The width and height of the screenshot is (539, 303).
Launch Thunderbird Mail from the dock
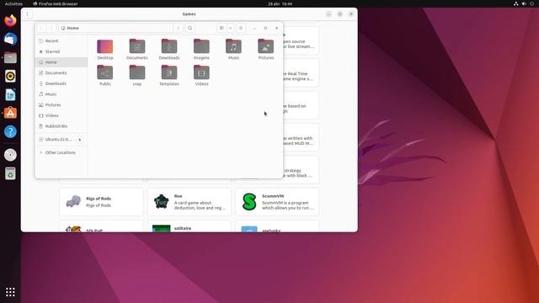tap(10, 39)
